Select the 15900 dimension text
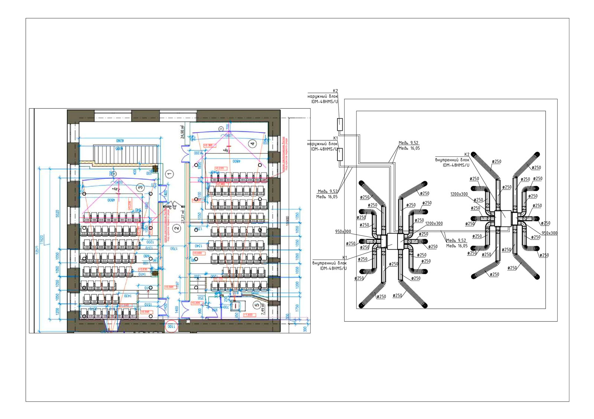Viewport: 594px width, 419px height. (x=287, y=221)
